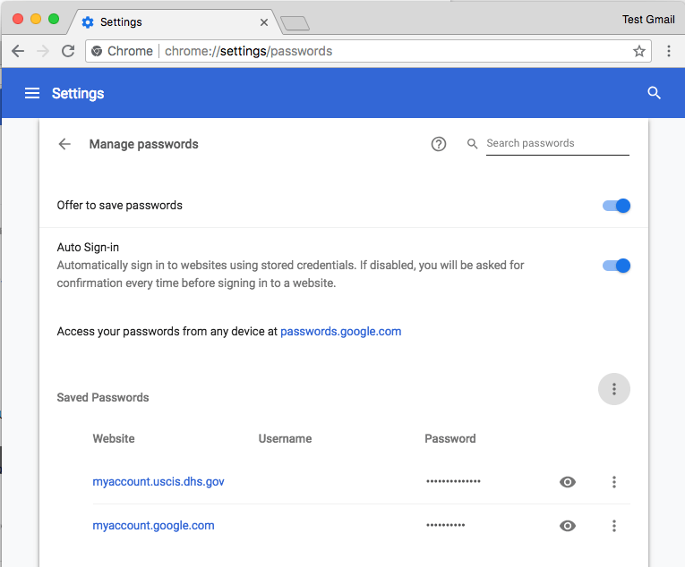Click the browser back arrow
This screenshot has height=567, width=685.
[18, 51]
